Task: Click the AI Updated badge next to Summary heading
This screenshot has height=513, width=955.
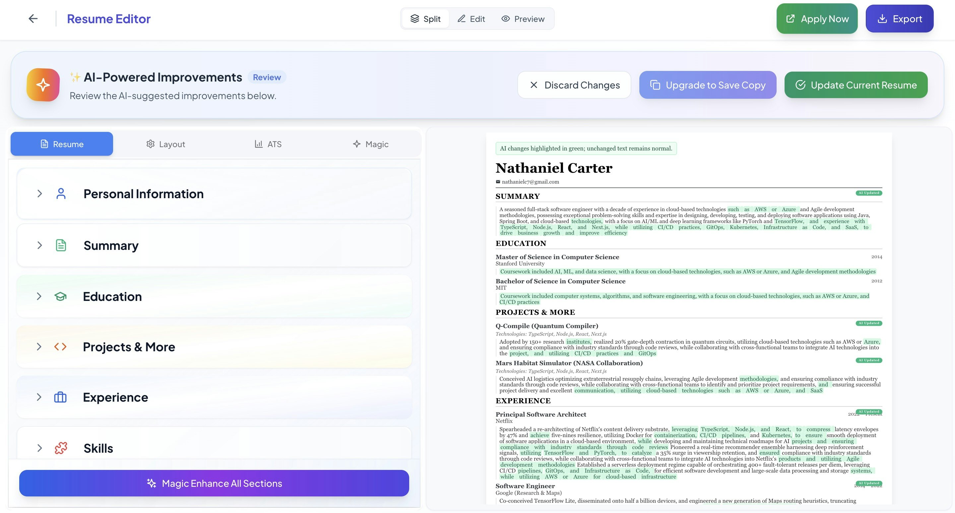Action: 869,193
